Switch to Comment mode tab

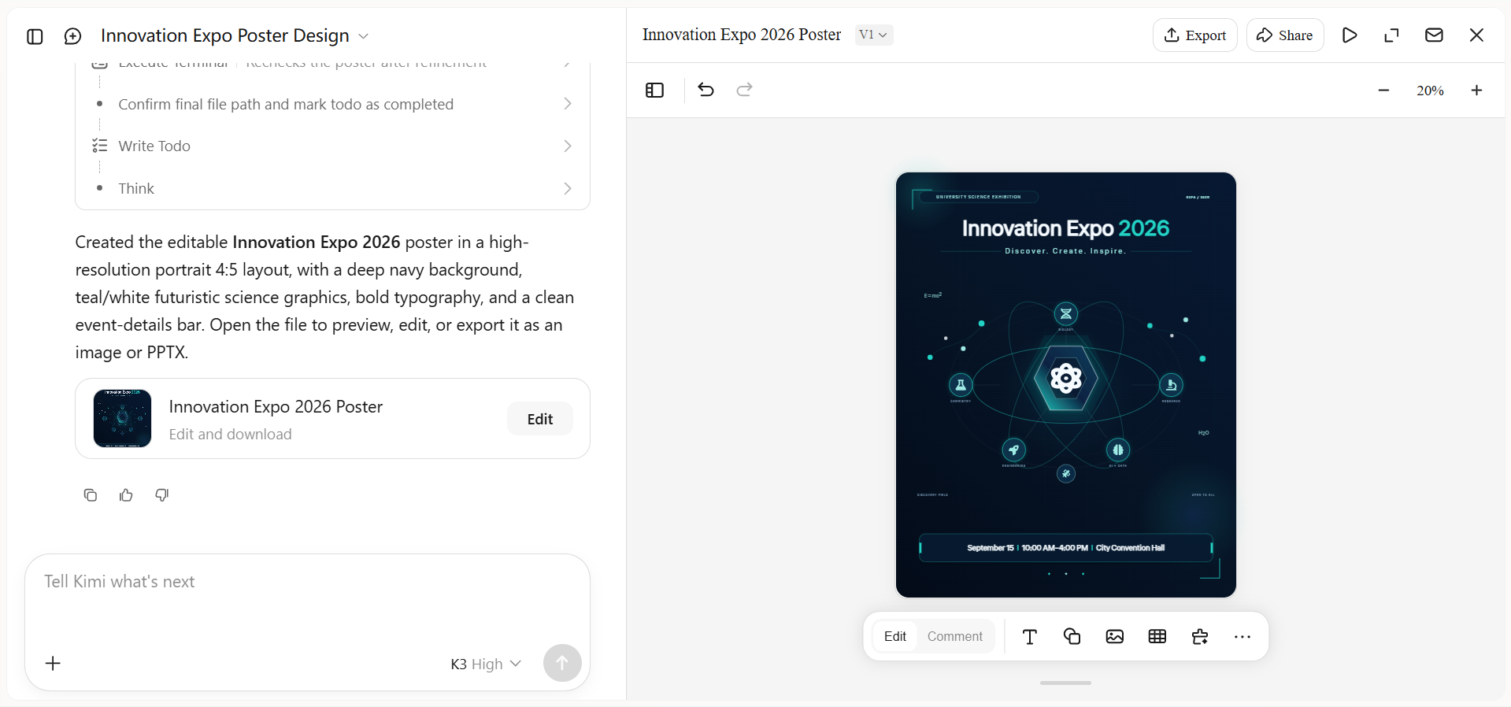click(x=955, y=636)
